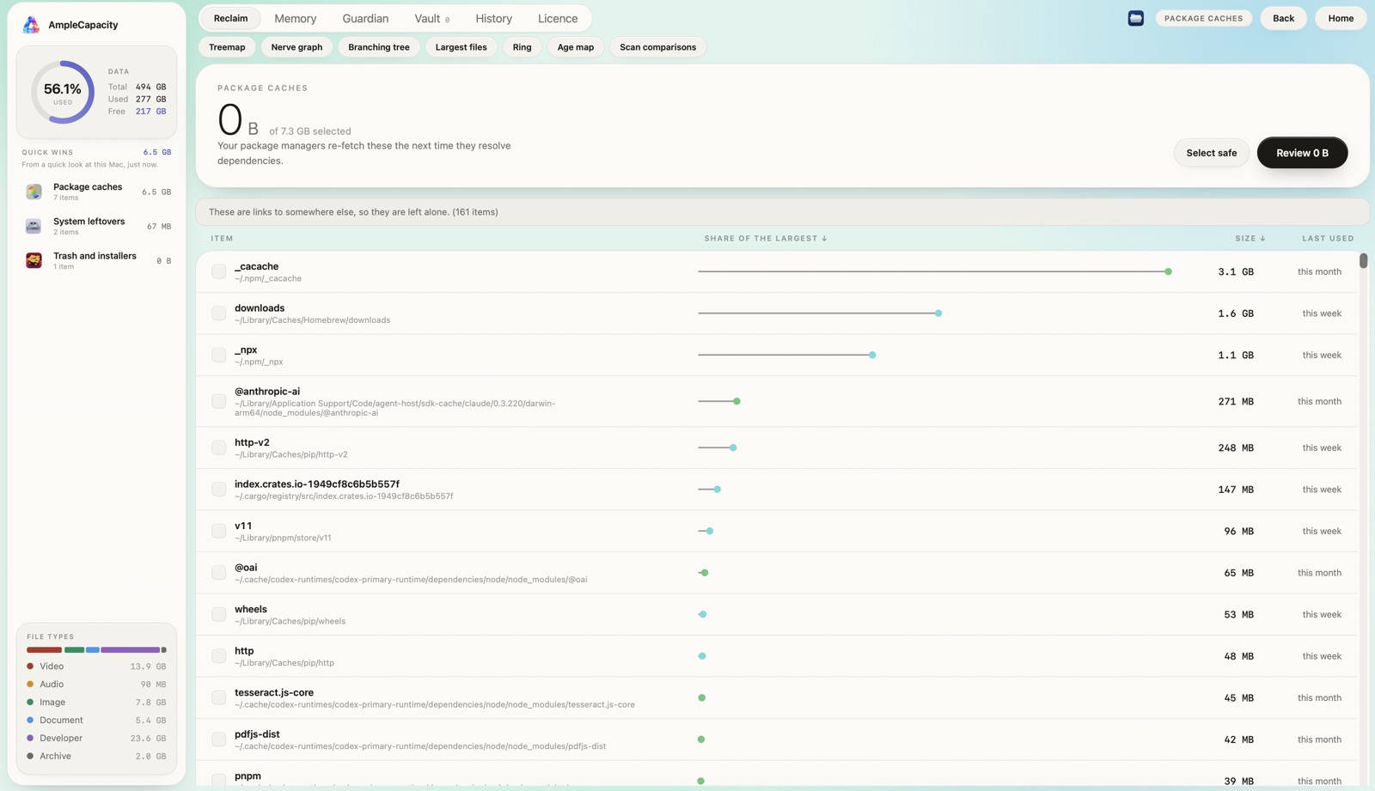Sort by Share of the largest column
Screen dimensions: 1375x791
tap(765, 239)
